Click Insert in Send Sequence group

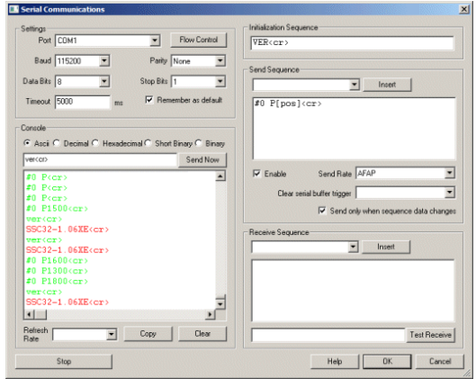pos(387,85)
